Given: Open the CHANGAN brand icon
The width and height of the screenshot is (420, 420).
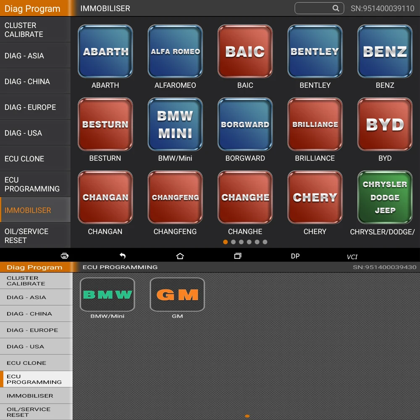Looking at the screenshot, I should 105,197.
